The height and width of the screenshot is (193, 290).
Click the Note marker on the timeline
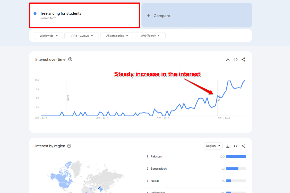[67, 98]
